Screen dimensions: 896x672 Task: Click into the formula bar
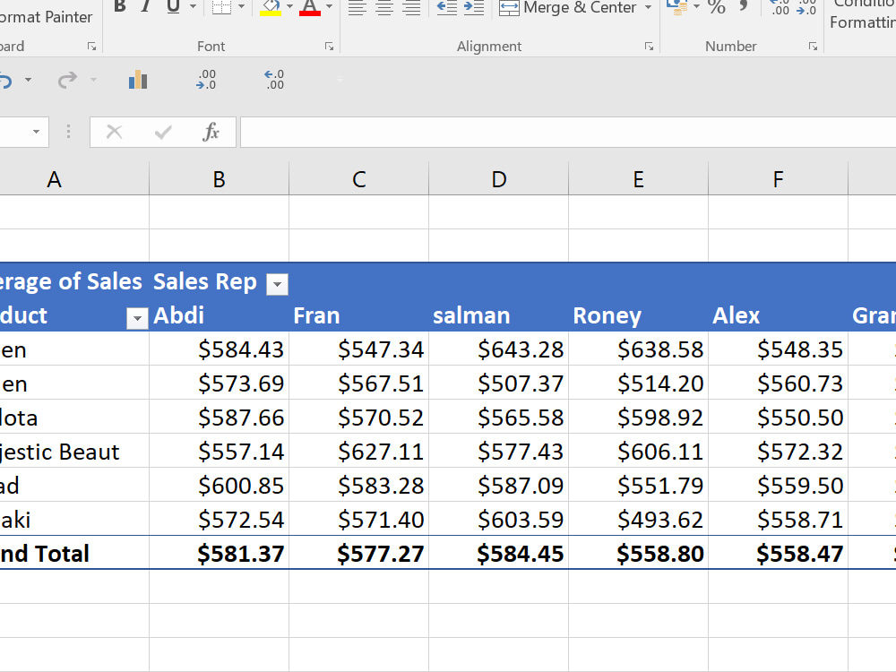point(568,132)
